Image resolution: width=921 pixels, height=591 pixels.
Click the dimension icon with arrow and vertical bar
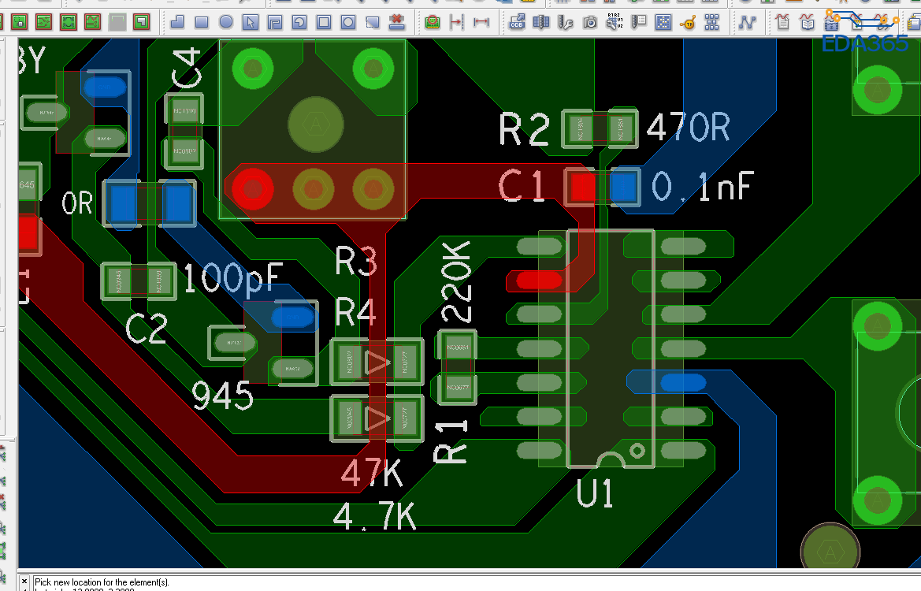coord(456,22)
